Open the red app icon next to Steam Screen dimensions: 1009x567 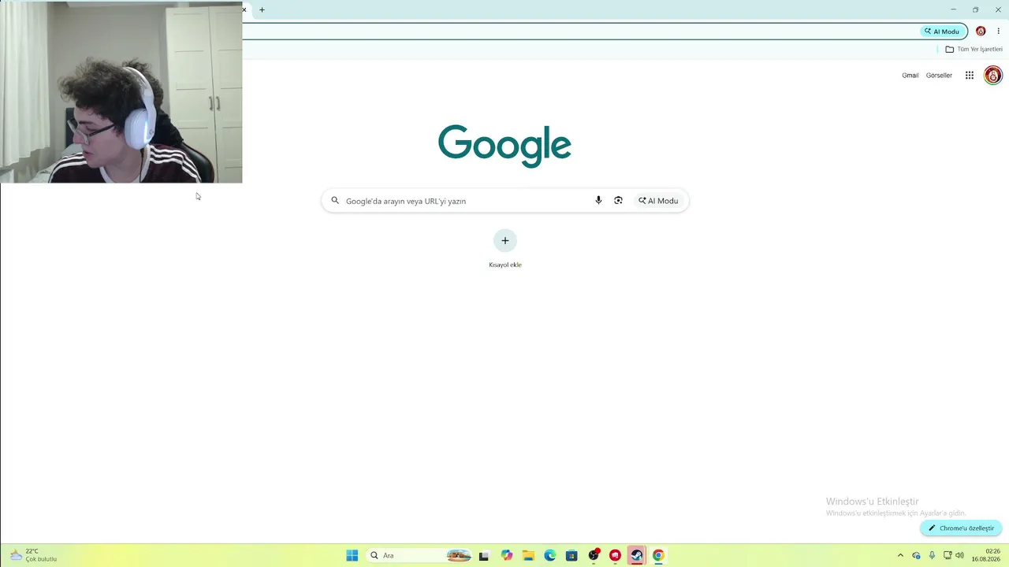[615, 555]
